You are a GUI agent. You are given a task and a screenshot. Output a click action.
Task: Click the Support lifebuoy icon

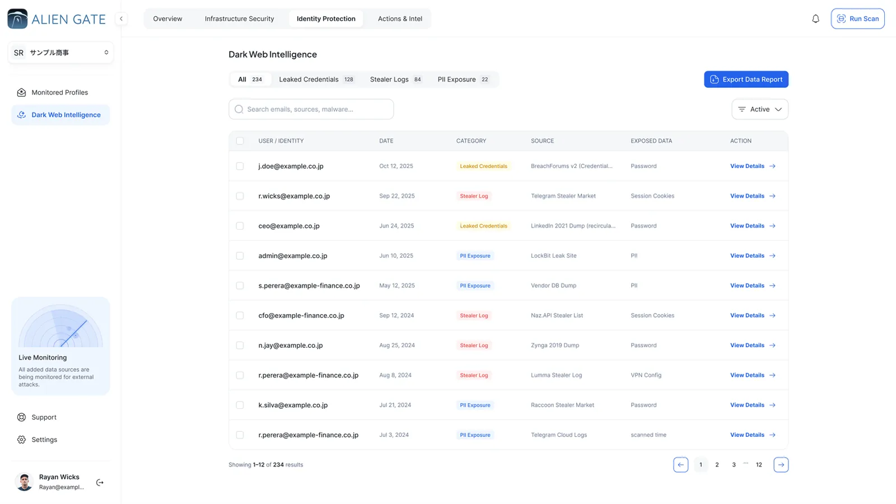[22, 417]
